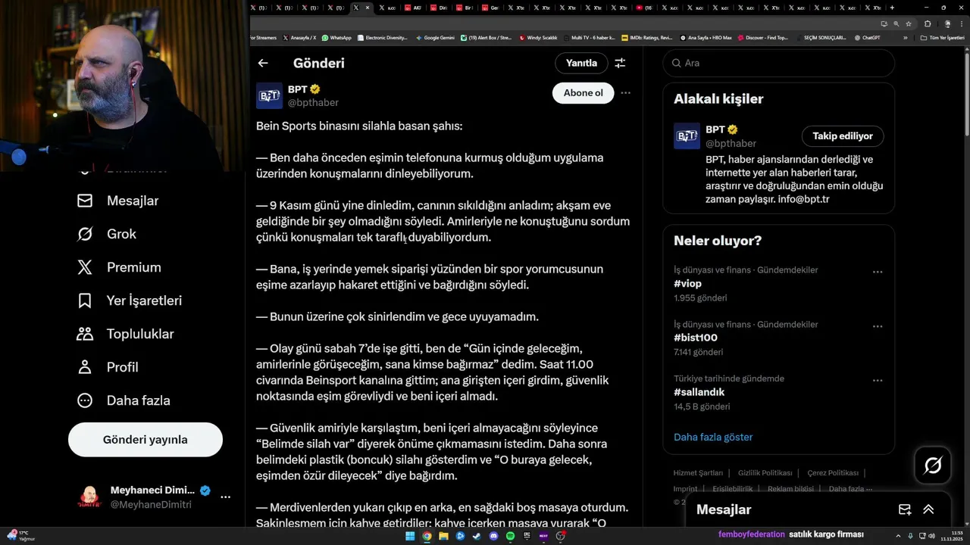Screen dimensions: 970x545
Task: Open Spotify from the taskbar
Action: tap(510, 536)
